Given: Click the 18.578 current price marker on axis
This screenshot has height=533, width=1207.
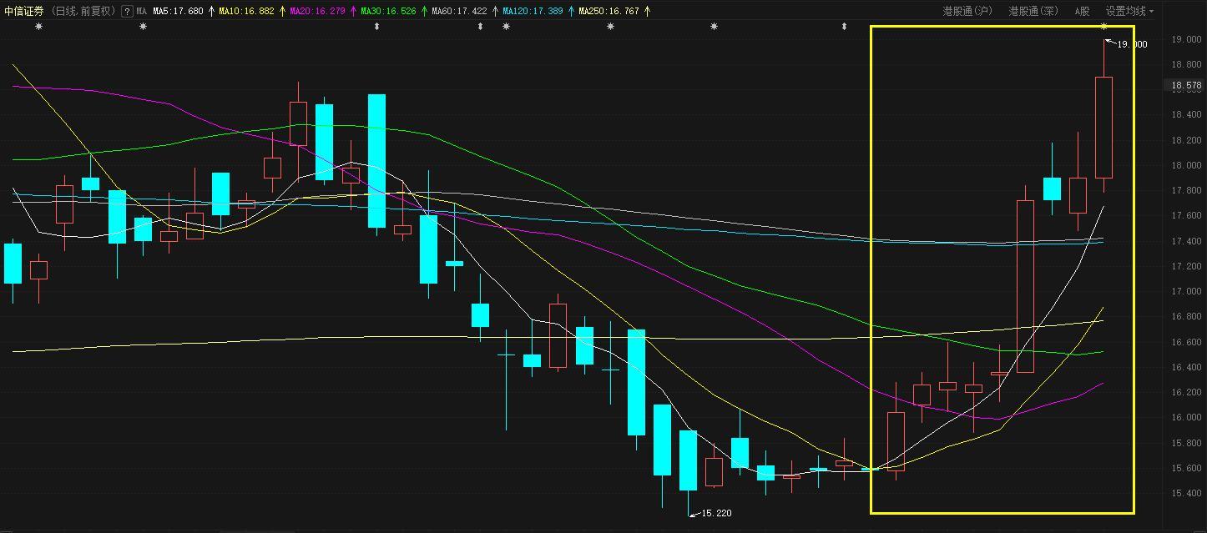Looking at the screenshot, I should (x=1185, y=86).
